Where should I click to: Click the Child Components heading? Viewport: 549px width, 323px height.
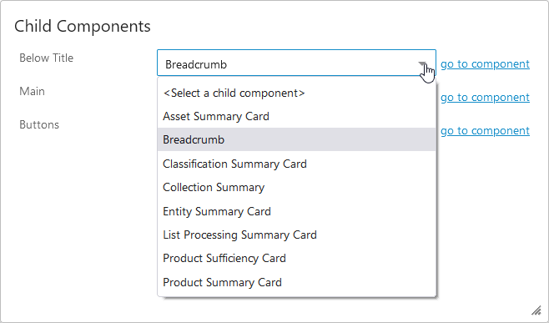(83, 26)
